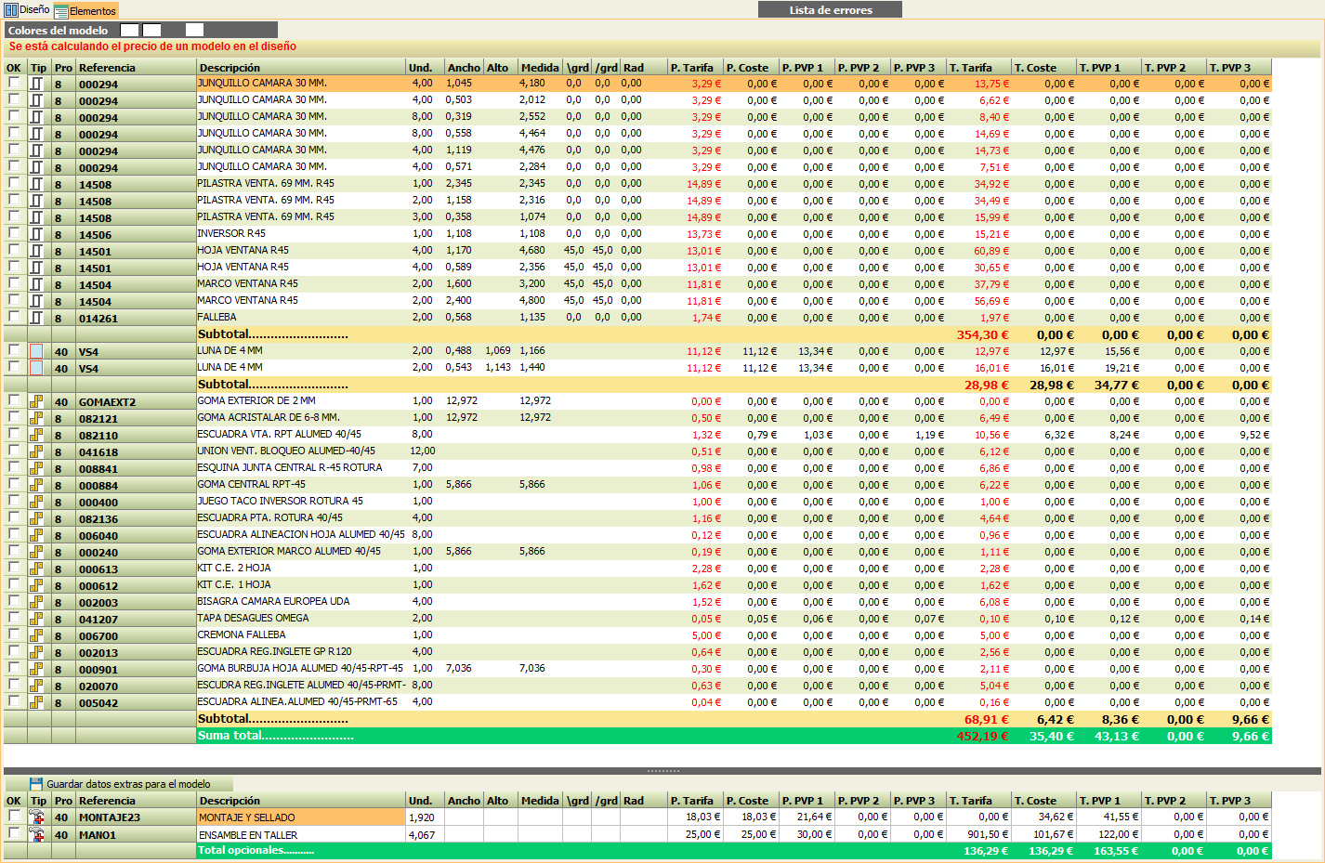Image resolution: width=1325 pixels, height=863 pixels.
Task: Click the Descripción column header in upper table
Action: [x=301, y=68]
